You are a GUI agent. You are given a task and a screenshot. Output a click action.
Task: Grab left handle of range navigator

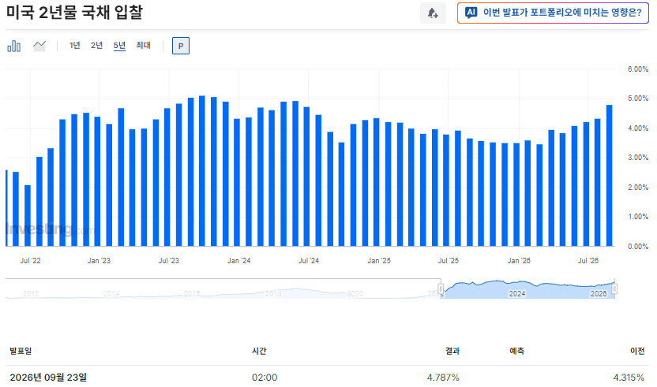click(x=441, y=288)
